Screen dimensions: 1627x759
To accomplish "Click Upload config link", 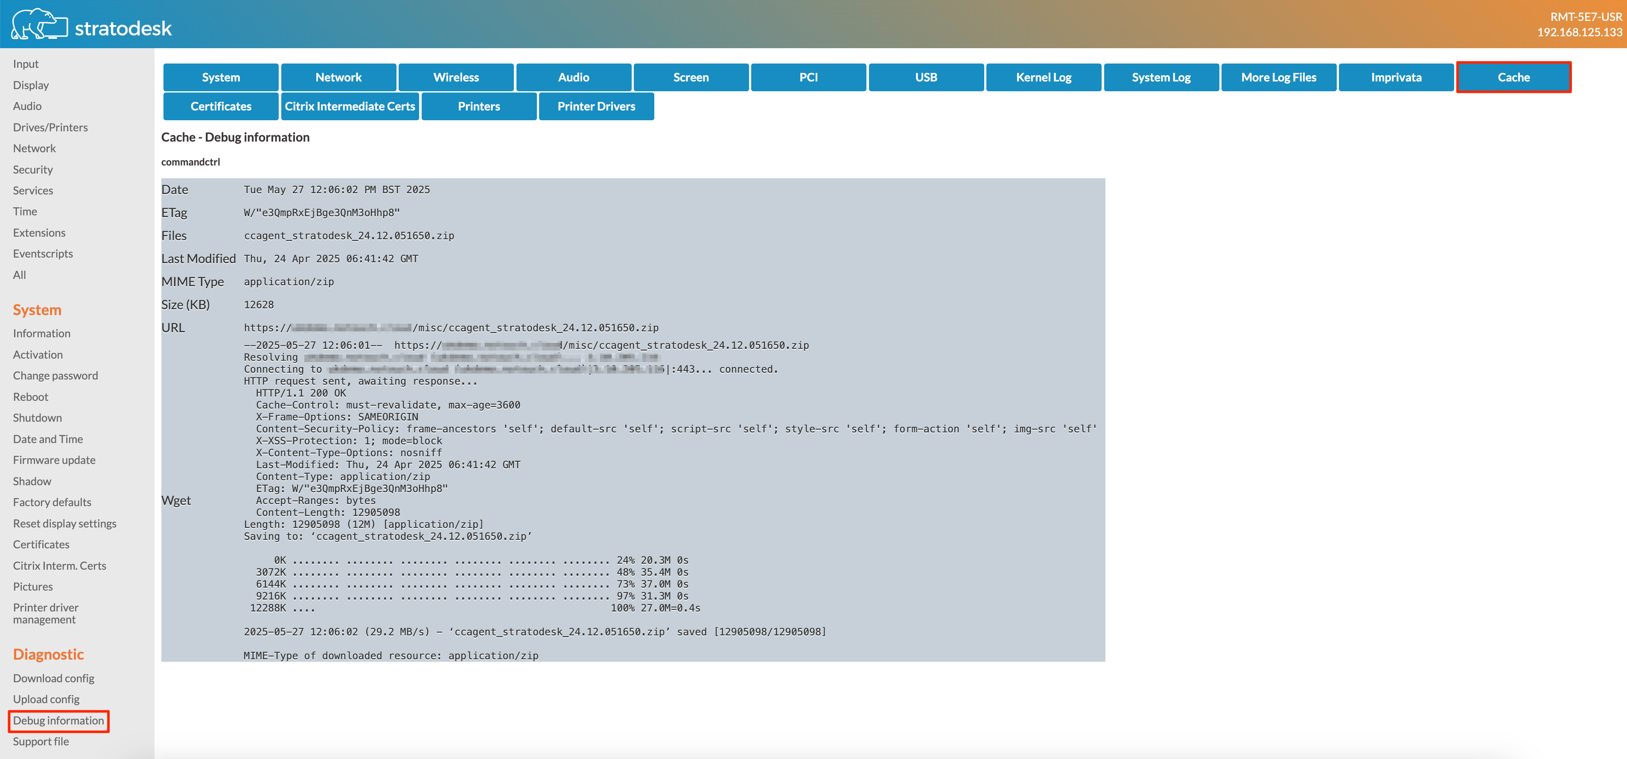I will tap(46, 699).
